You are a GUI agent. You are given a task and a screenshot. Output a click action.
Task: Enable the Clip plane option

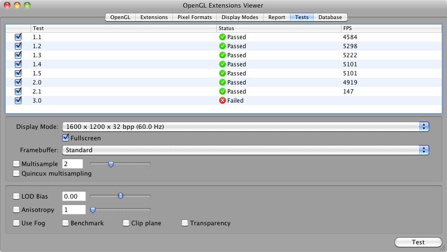(126, 223)
